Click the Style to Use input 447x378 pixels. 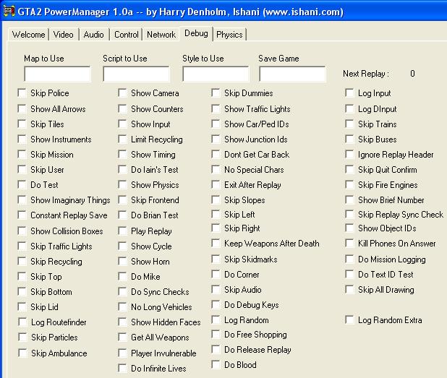[215, 74]
